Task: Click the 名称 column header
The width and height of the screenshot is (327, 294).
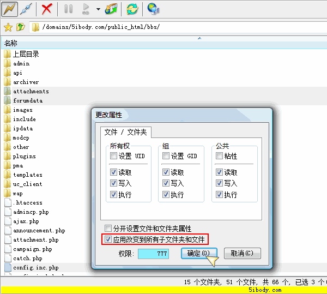Action: [11, 43]
